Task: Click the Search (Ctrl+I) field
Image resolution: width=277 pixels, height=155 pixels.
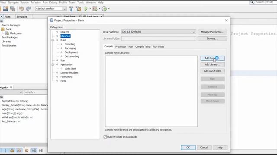Action: pos(264,2)
